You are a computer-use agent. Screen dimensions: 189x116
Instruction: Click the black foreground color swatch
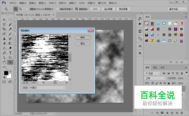coord(6,73)
